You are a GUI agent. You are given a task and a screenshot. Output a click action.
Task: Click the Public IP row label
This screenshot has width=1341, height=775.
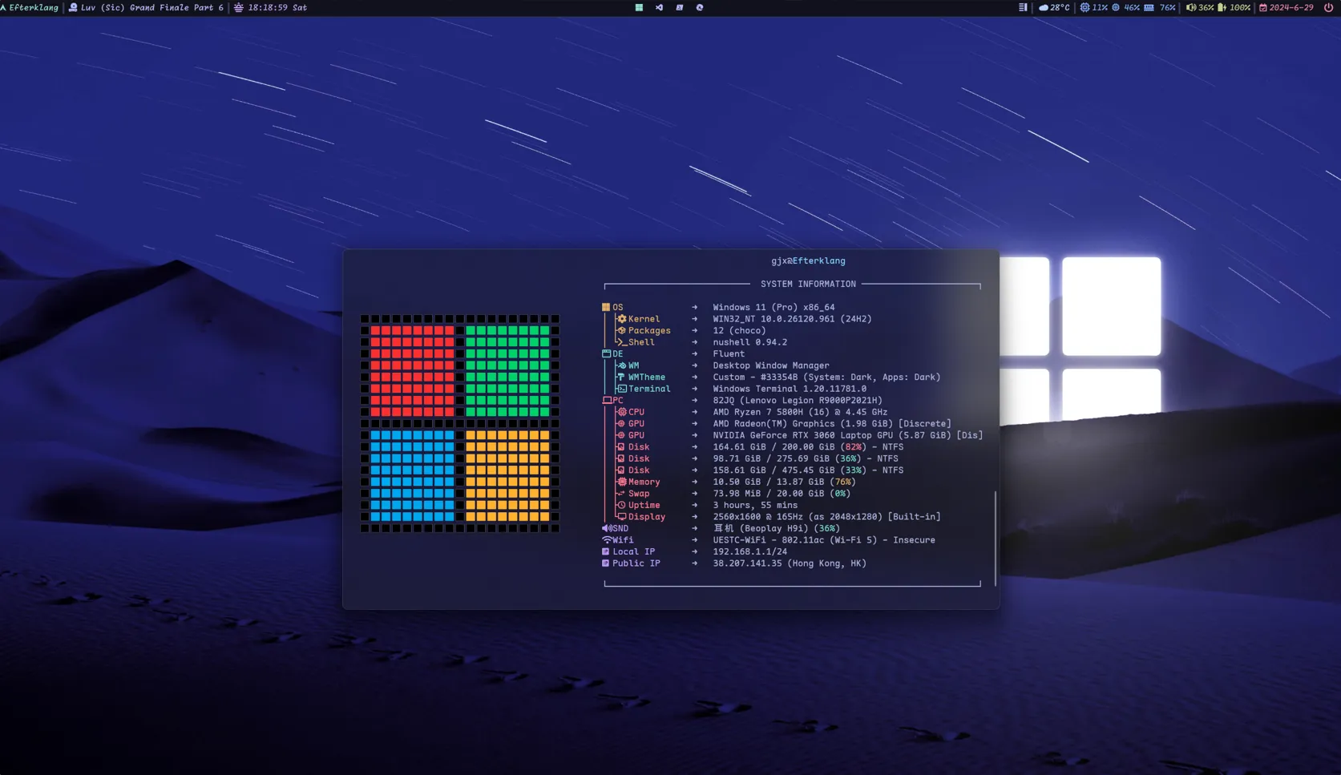pos(636,563)
